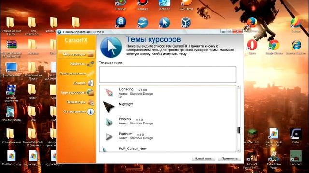Screen dimensions: 309x173
Task: Click the CursorFX title bar icon
Action: [x=59, y=32]
